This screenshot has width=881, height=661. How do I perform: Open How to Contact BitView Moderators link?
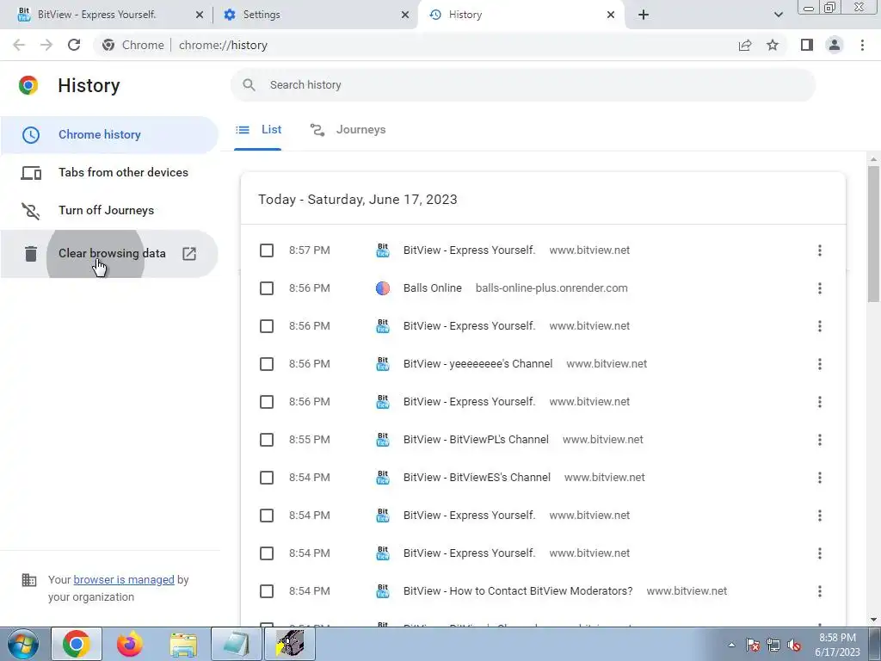tap(517, 591)
